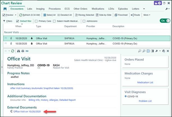The image size is (172, 117).
Task: Click the printer icon in report toolbar
Action: (23, 51)
